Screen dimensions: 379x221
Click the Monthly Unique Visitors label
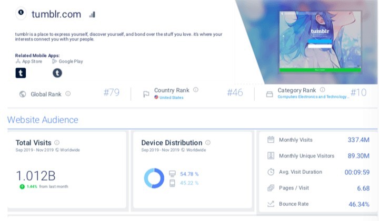pyautogui.click(x=306, y=156)
